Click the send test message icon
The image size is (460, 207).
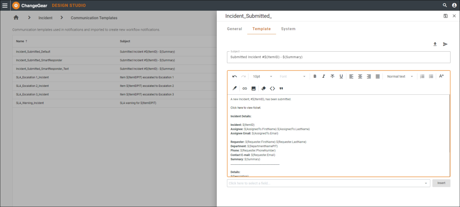click(x=445, y=44)
